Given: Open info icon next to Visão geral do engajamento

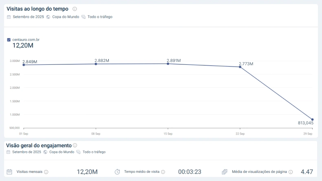Looking at the screenshot, I should [x=75, y=145].
